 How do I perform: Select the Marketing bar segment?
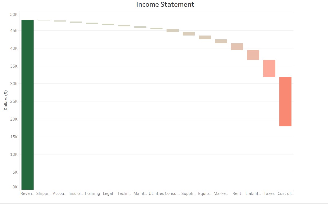coord(221,41)
